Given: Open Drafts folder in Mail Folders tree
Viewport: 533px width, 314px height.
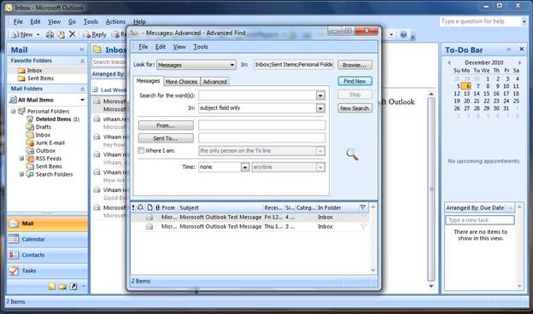Looking at the screenshot, I should [x=44, y=127].
